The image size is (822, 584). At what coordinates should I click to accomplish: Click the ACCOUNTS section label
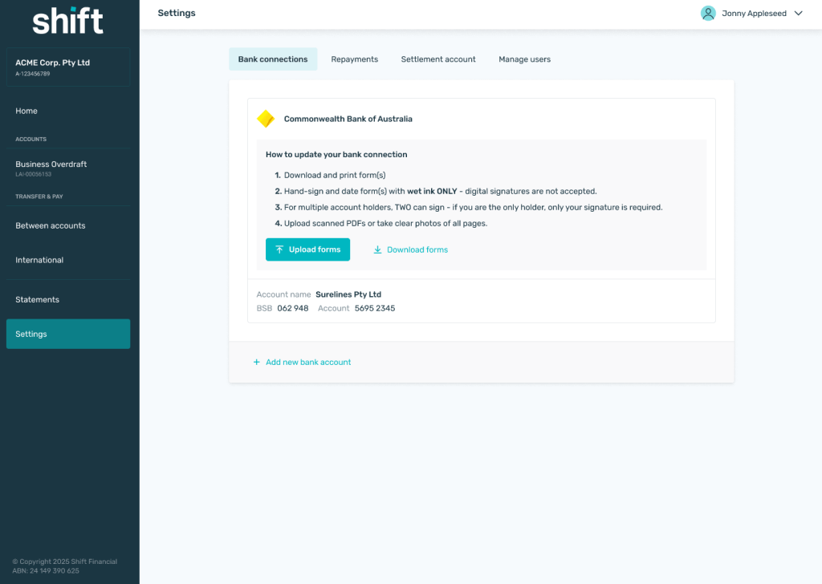pos(31,140)
